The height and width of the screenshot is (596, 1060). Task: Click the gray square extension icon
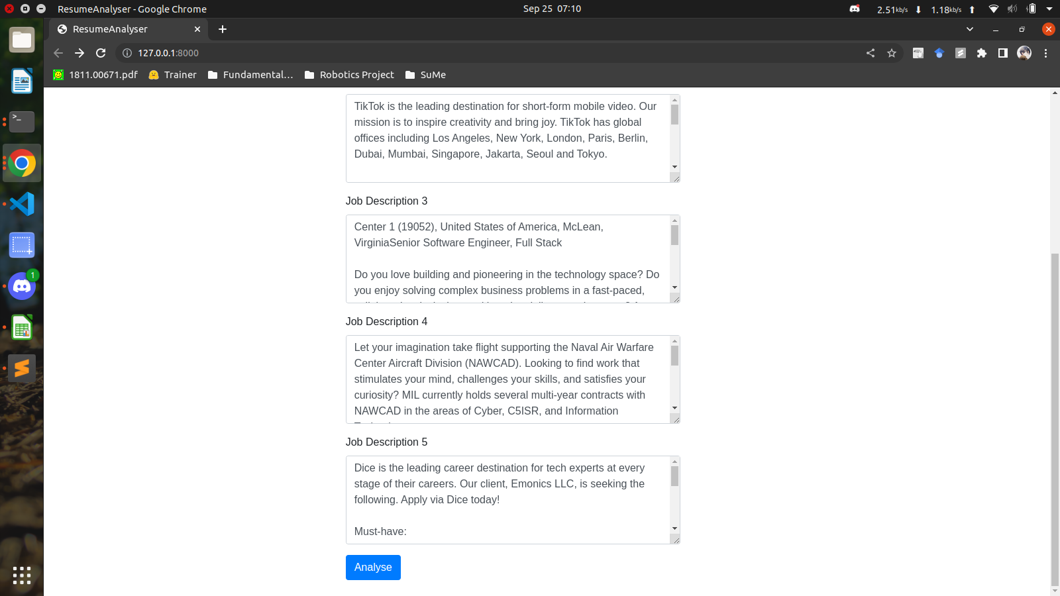961,53
